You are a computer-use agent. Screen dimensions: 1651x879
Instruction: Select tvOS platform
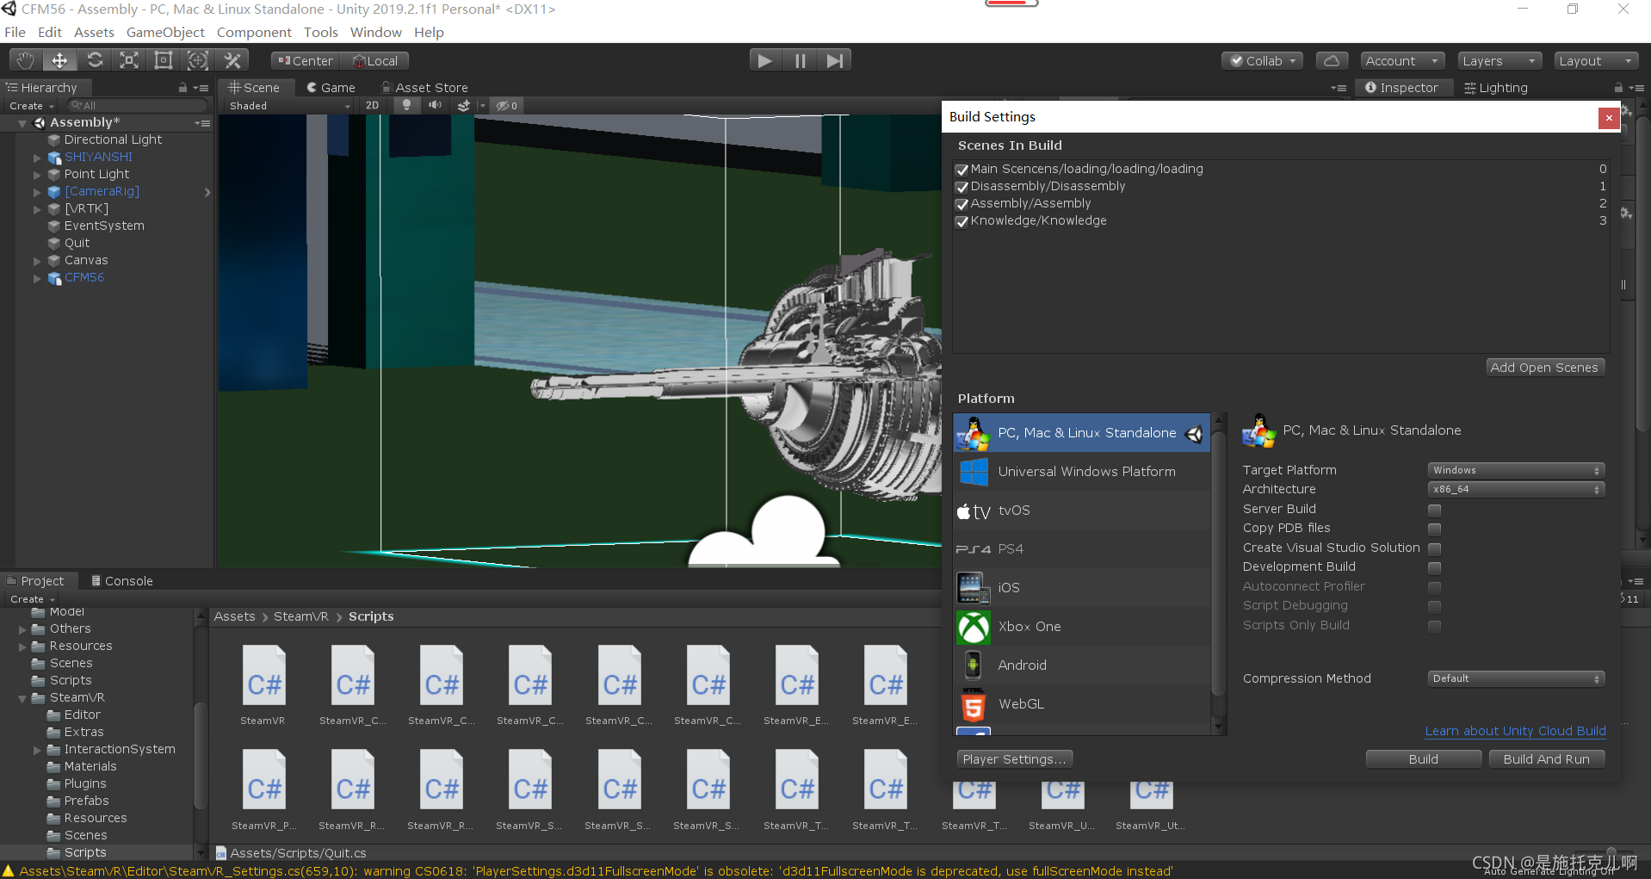pos(1082,511)
